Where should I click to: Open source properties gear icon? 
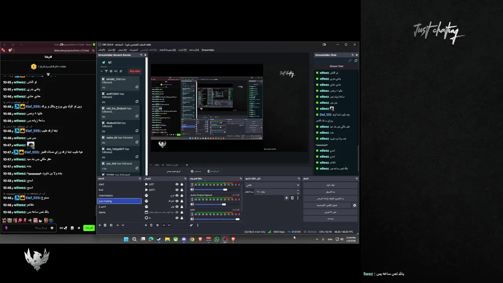coord(158,225)
